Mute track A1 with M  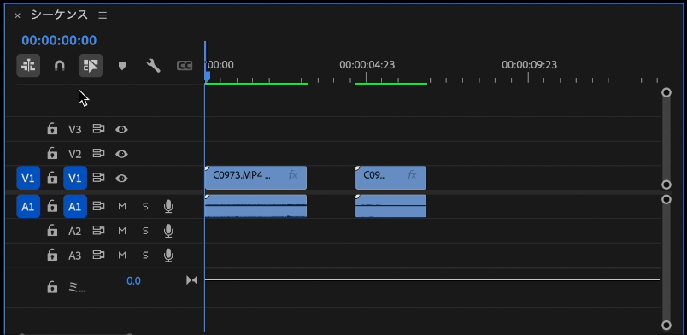click(122, 206)
